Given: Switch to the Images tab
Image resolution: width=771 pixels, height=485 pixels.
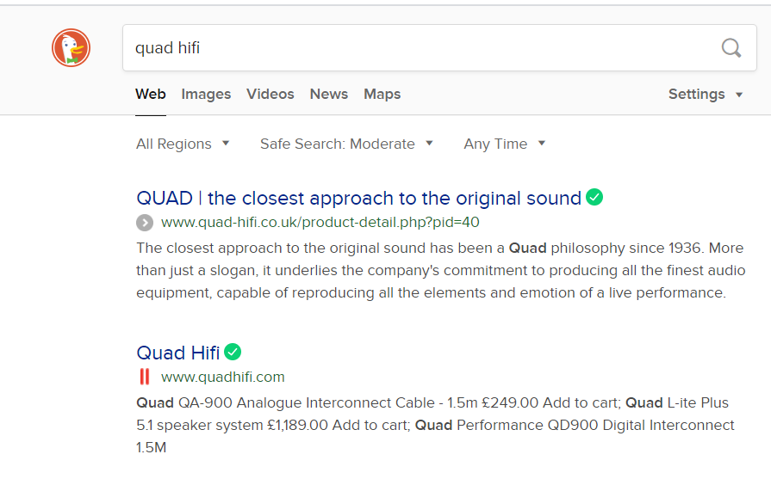Looking at the screenshot, I should click(206, 94).
